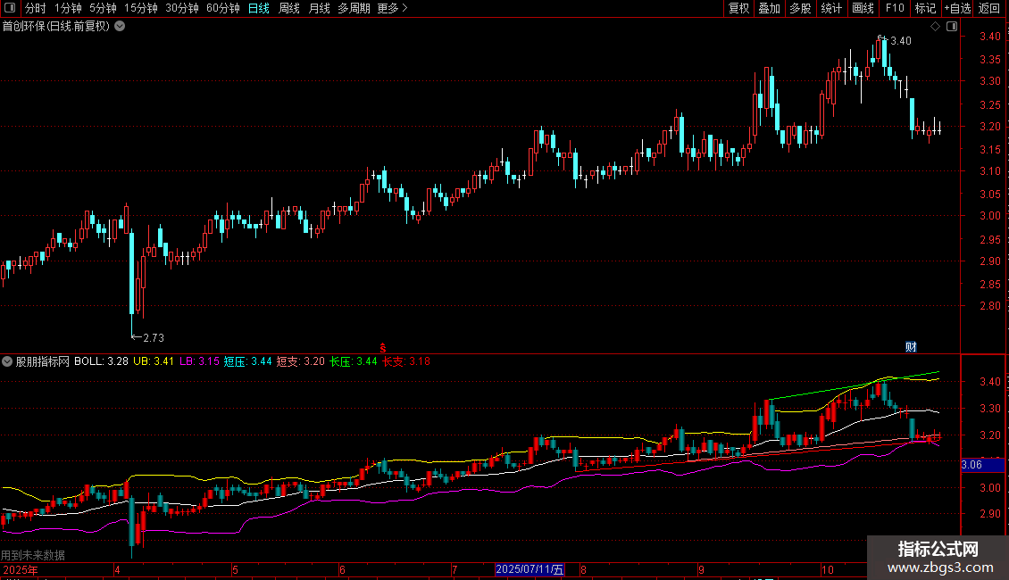
Task: Click the 首创环保(日线.前复权) title
Action: coord(56,27)
